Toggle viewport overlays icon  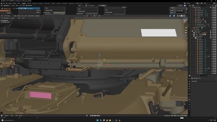pos(174,16)
